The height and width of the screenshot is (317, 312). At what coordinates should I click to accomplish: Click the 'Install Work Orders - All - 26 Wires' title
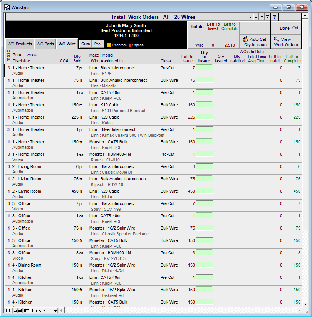click(154, 17)
